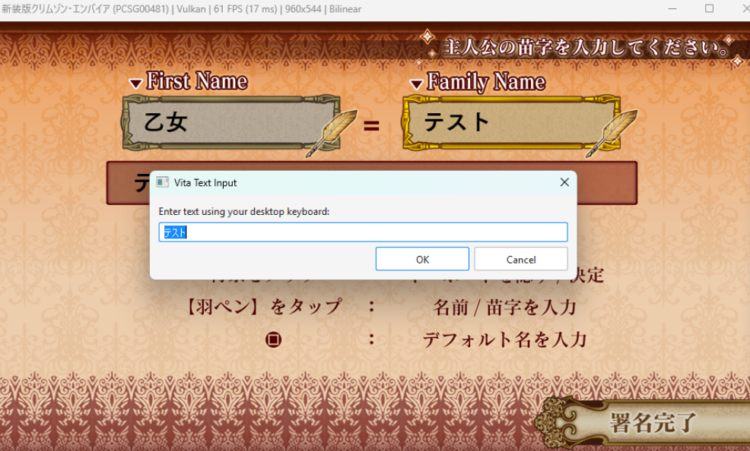750x451 pixels.
Task: Click the triangle arrow next to First Name
Action: point(136,84)
